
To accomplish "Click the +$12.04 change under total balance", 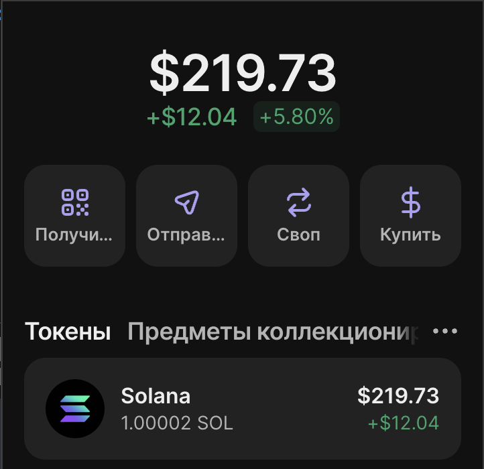I will 192,117.
